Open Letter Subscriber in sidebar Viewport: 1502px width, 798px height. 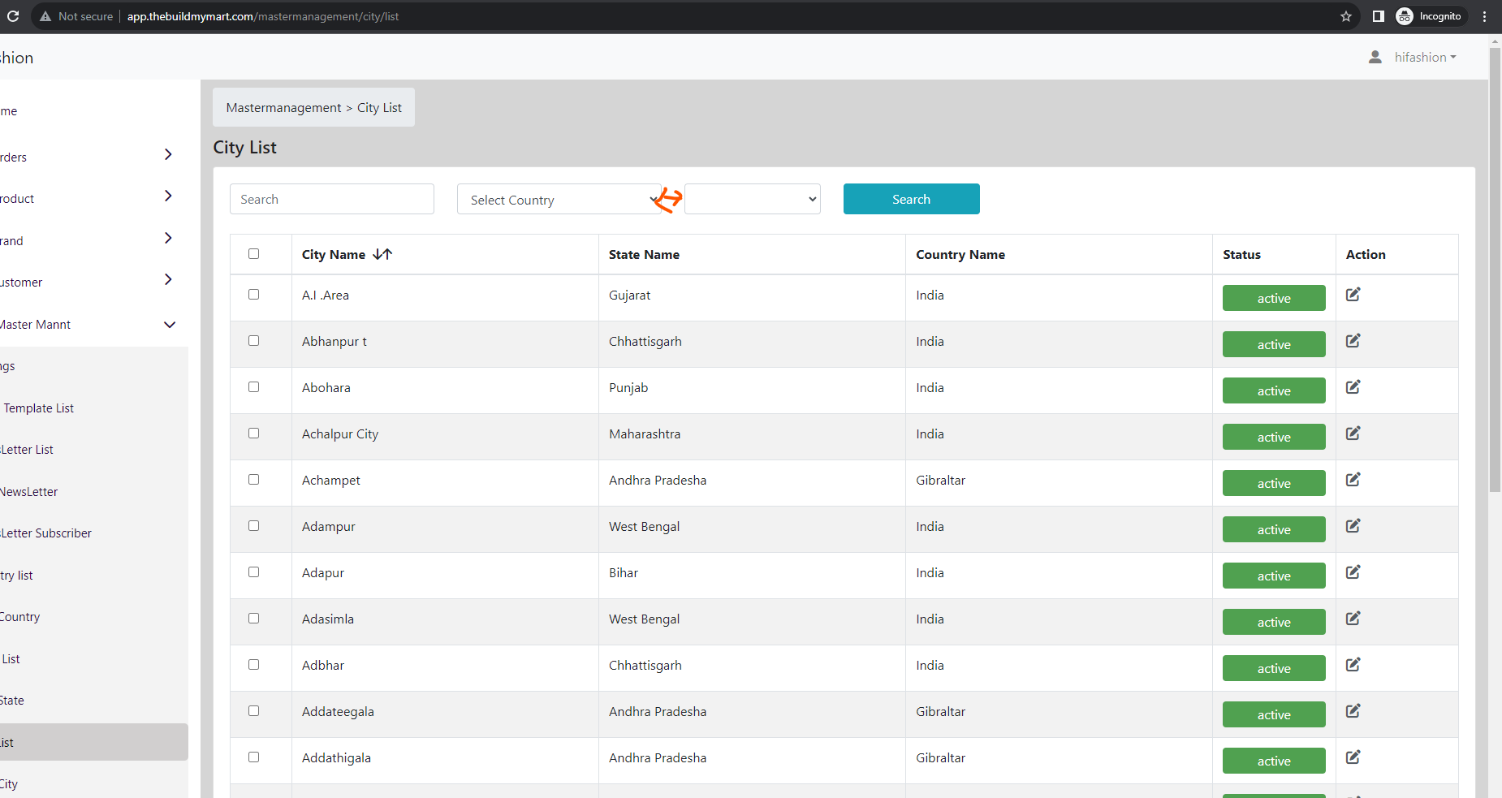point(46,533)
